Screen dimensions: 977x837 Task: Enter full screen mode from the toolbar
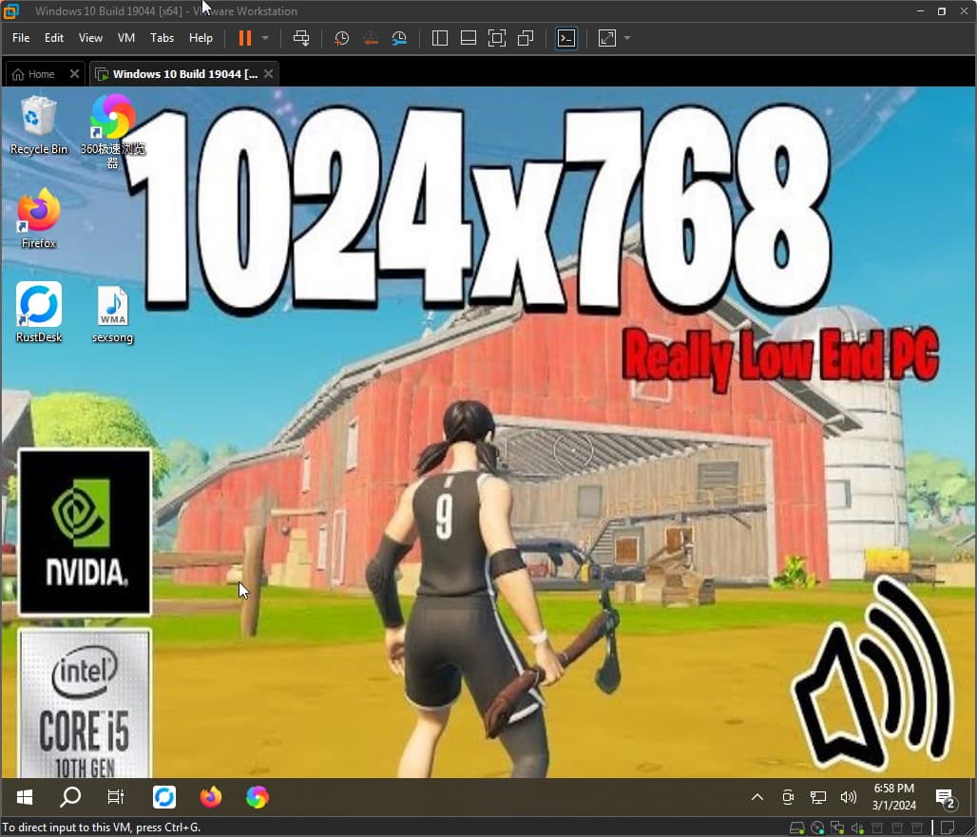click(x=497, y=38)
